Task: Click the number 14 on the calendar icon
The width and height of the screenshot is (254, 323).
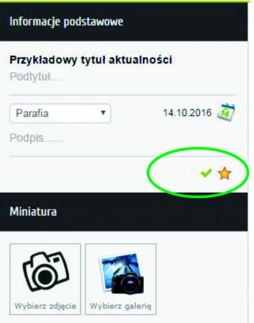Action: [225, 114]
